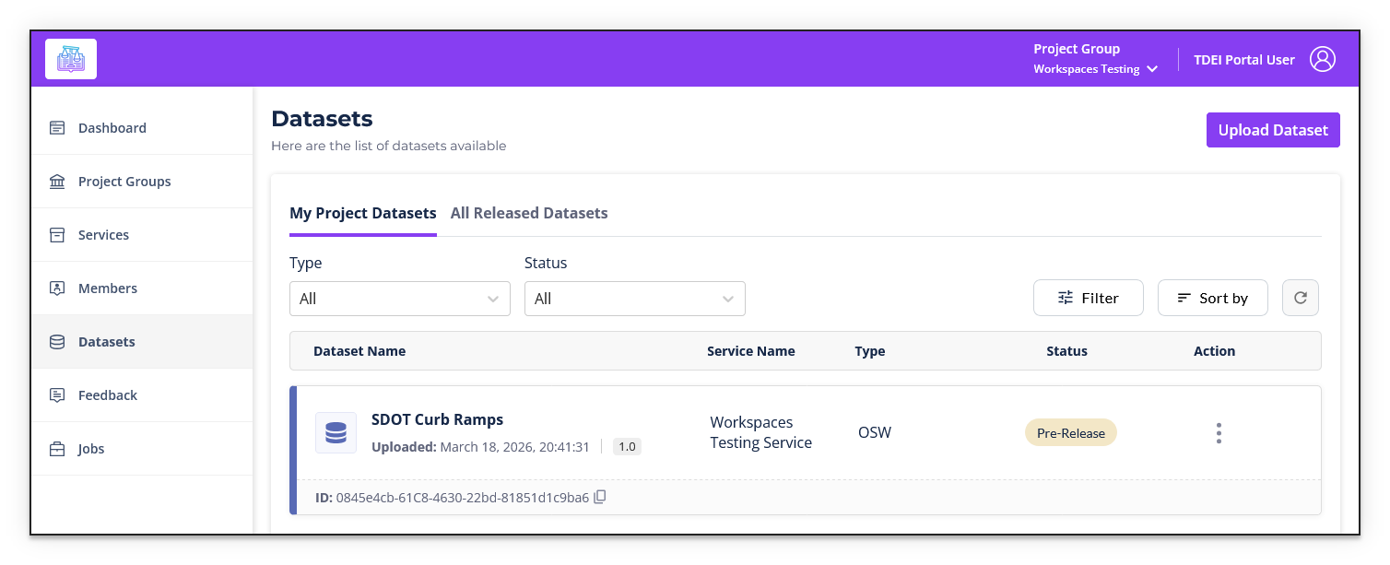The width and height of the screenshot is (1390, 565).
Task: Click the refresh icon beside Sort by
Action: click(x=1301, y=297)
